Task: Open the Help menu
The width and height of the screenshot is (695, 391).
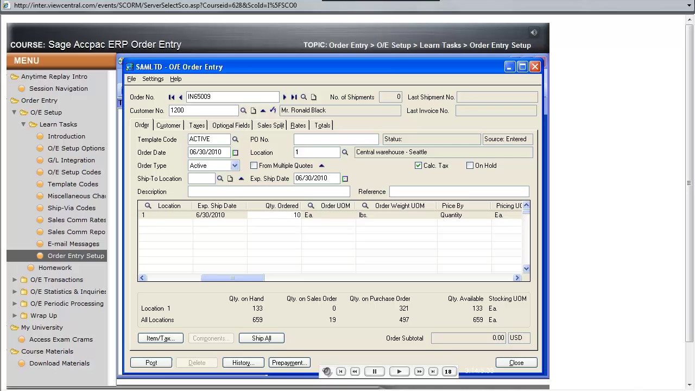Action: tap(175, 79)
